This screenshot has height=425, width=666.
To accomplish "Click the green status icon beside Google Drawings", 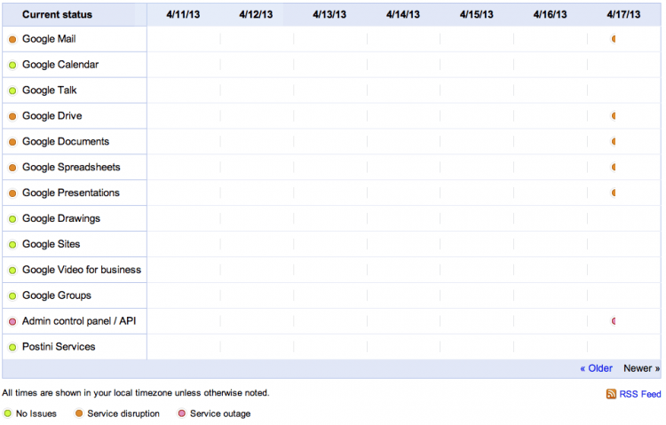I will (x=12, y=218).
